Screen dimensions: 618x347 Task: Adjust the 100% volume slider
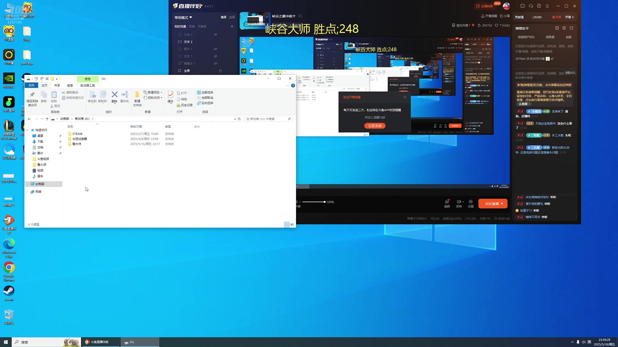click(314, 202)
